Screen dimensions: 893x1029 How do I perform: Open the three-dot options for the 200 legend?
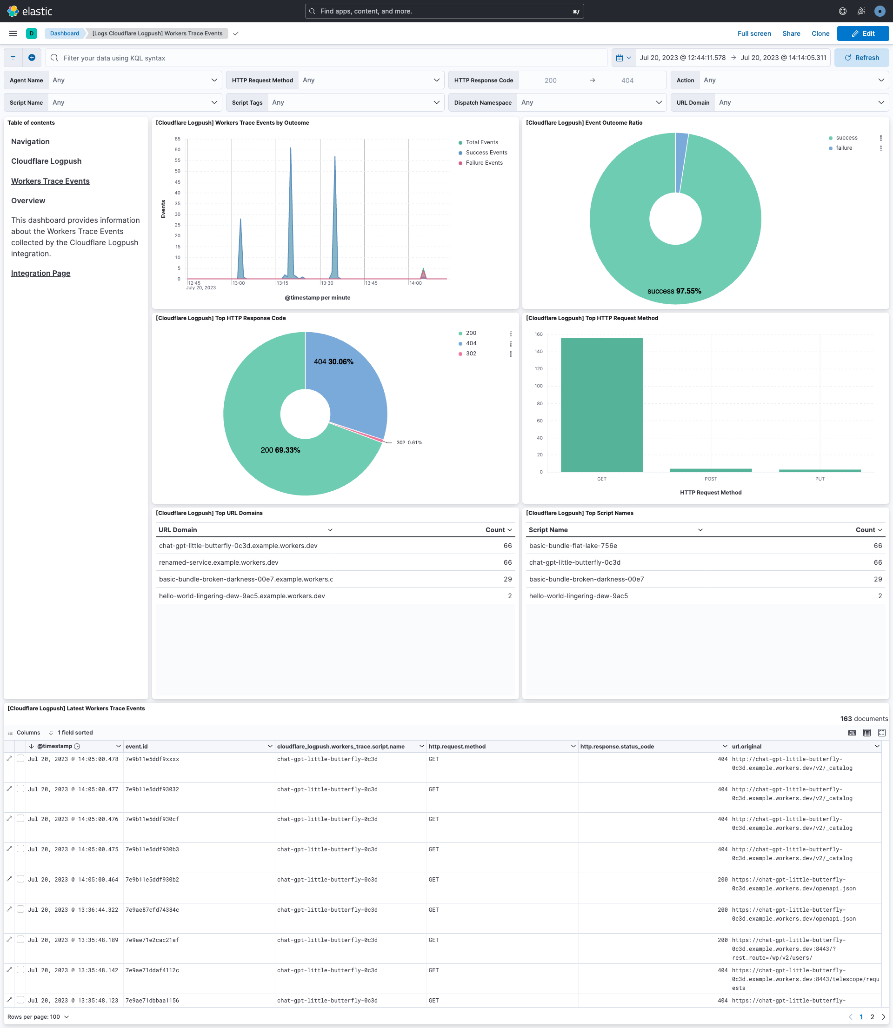click(510, 333)
